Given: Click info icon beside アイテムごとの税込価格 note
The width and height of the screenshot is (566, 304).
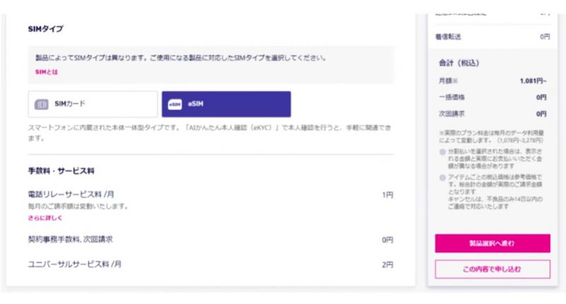Looking at the screenshot, I should (x=442, y=177).
